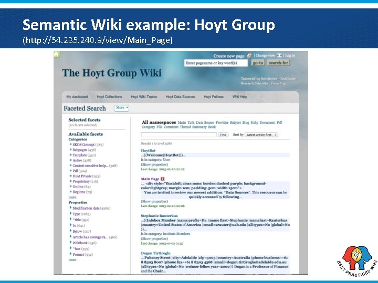Select the Talk namespace filter
This screenshot has height=283, width=378.
[191, 123]
